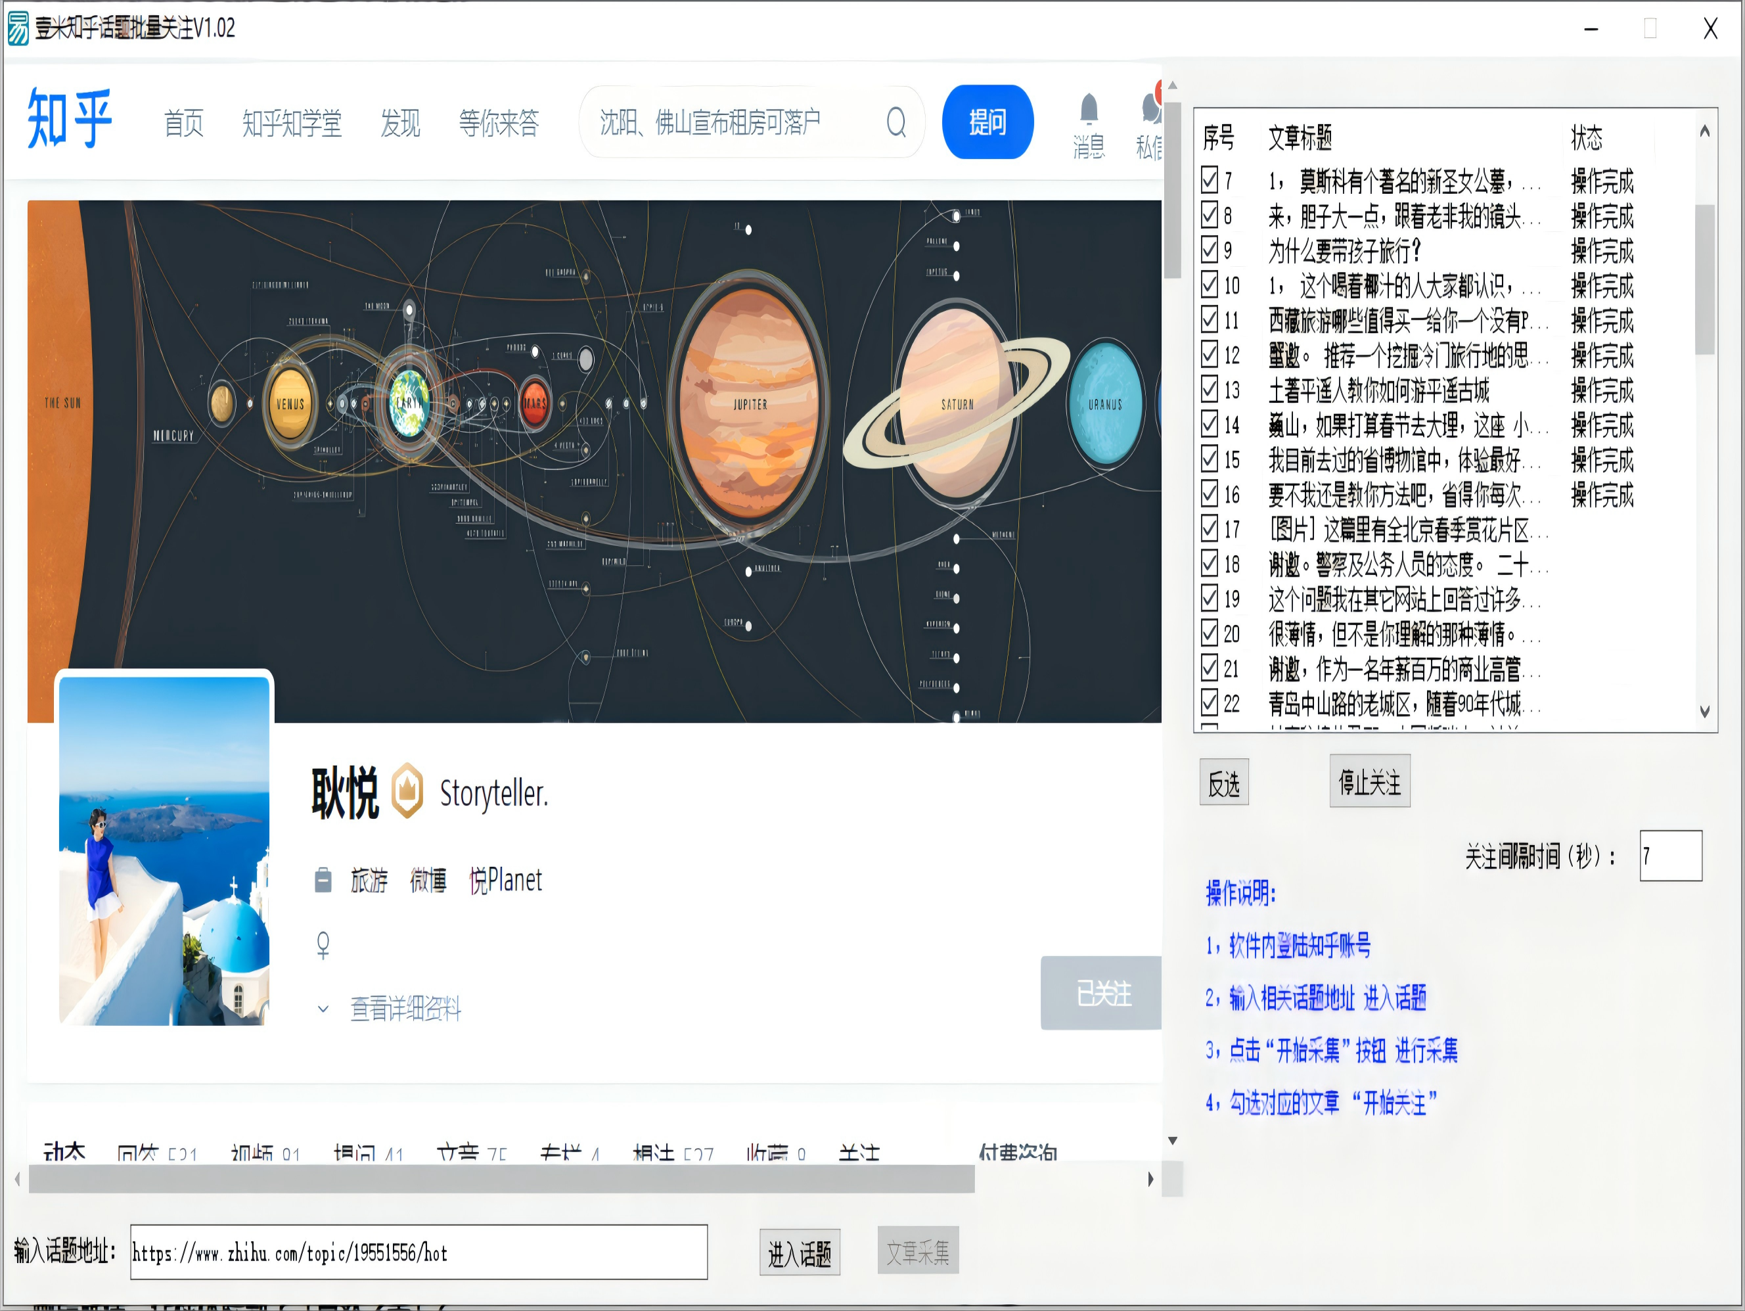Toggle checkbox for row 17
The width and height of the screenshot is (1745, 1311).
point(1210,527)
